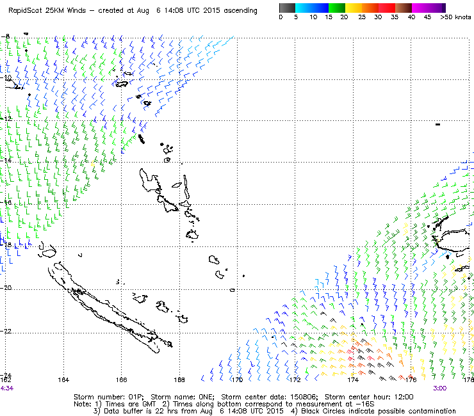
Task: Click the cyan 5-10 knots legend swatch
Action: [x=304, y=8]
